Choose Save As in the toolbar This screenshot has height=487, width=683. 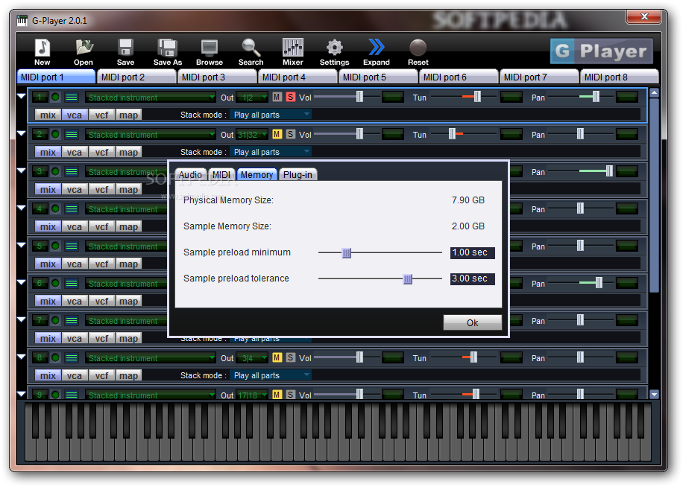168,51
